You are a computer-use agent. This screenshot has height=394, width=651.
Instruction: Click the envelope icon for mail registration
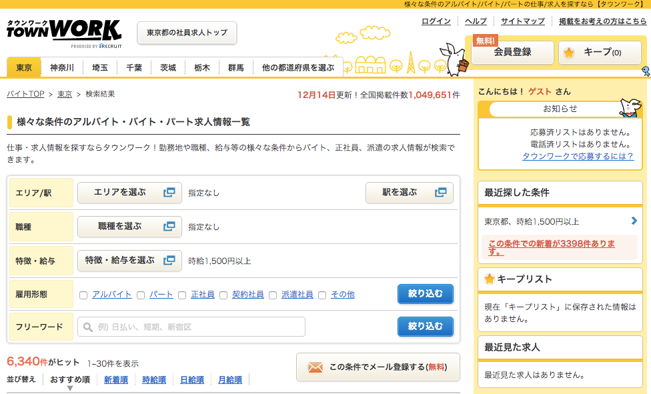[315, 367]
